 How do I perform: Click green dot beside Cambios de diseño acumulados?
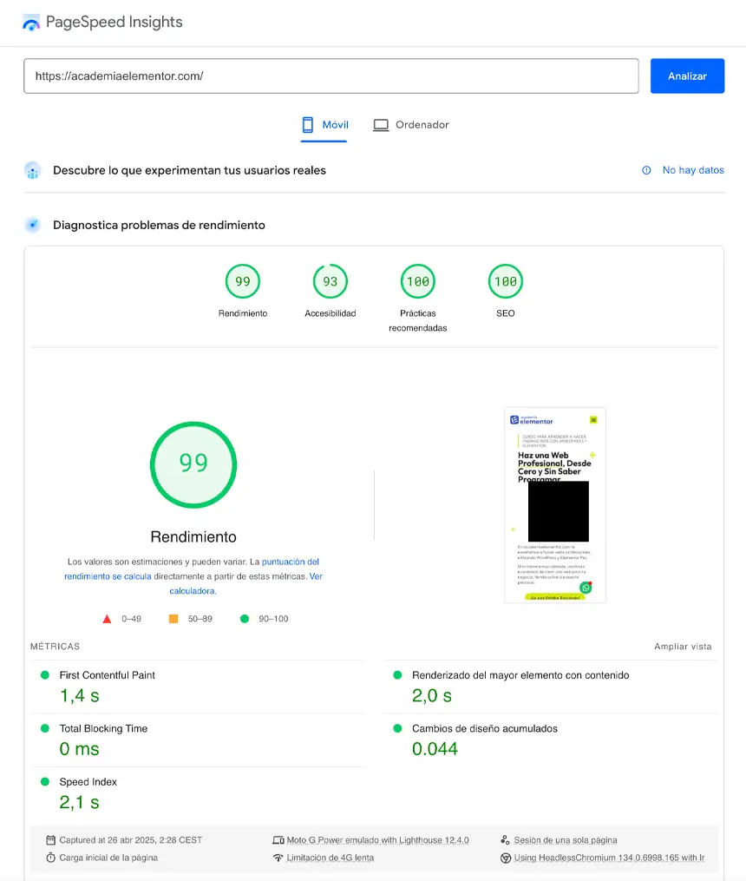[x=397, y=728]
